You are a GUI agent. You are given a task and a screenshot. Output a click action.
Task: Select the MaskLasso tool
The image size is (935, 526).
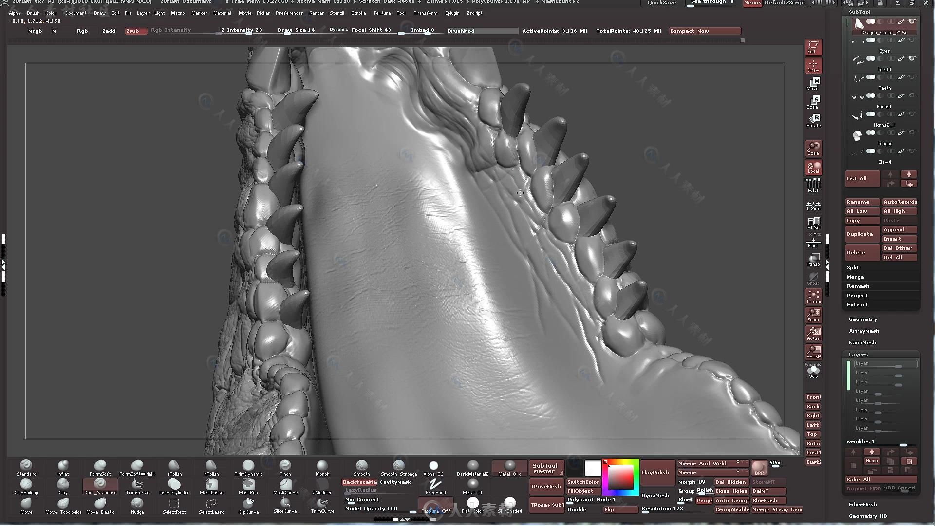click(211, 485)
